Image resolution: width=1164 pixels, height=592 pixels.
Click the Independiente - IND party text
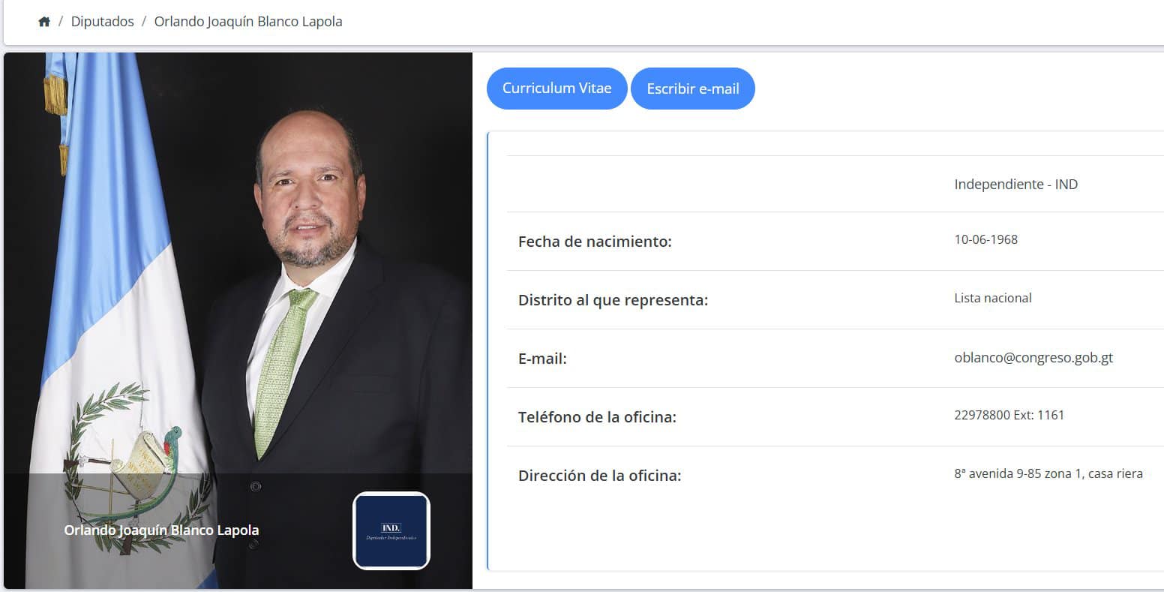pyautogui.click(x=1015, y=185)
